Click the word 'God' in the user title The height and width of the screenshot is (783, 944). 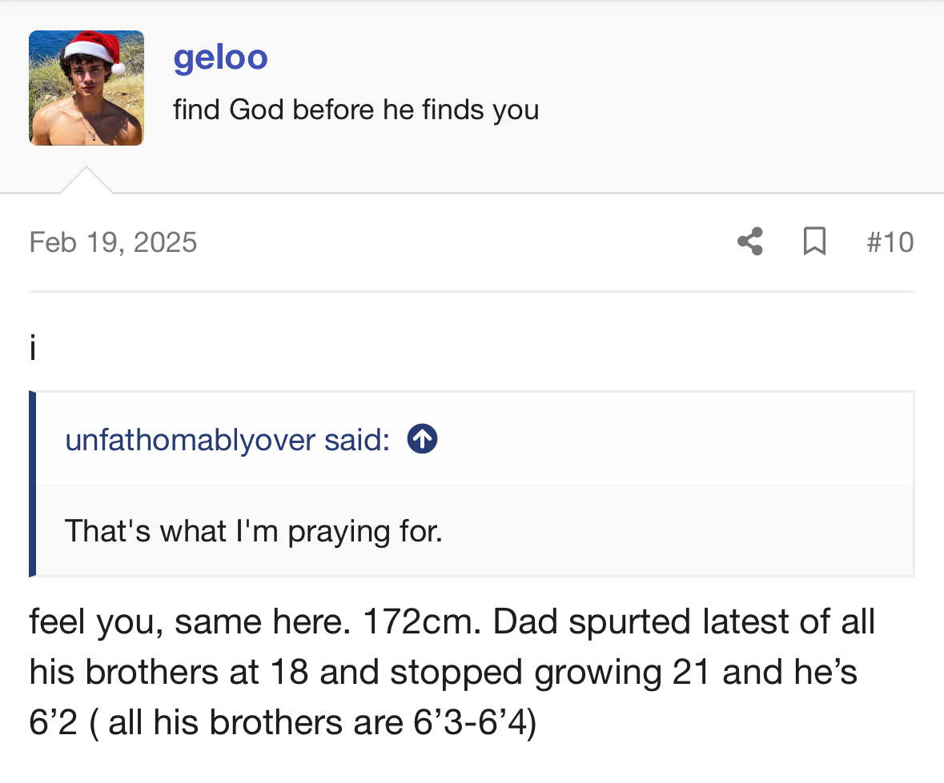(x=256, y=109)
